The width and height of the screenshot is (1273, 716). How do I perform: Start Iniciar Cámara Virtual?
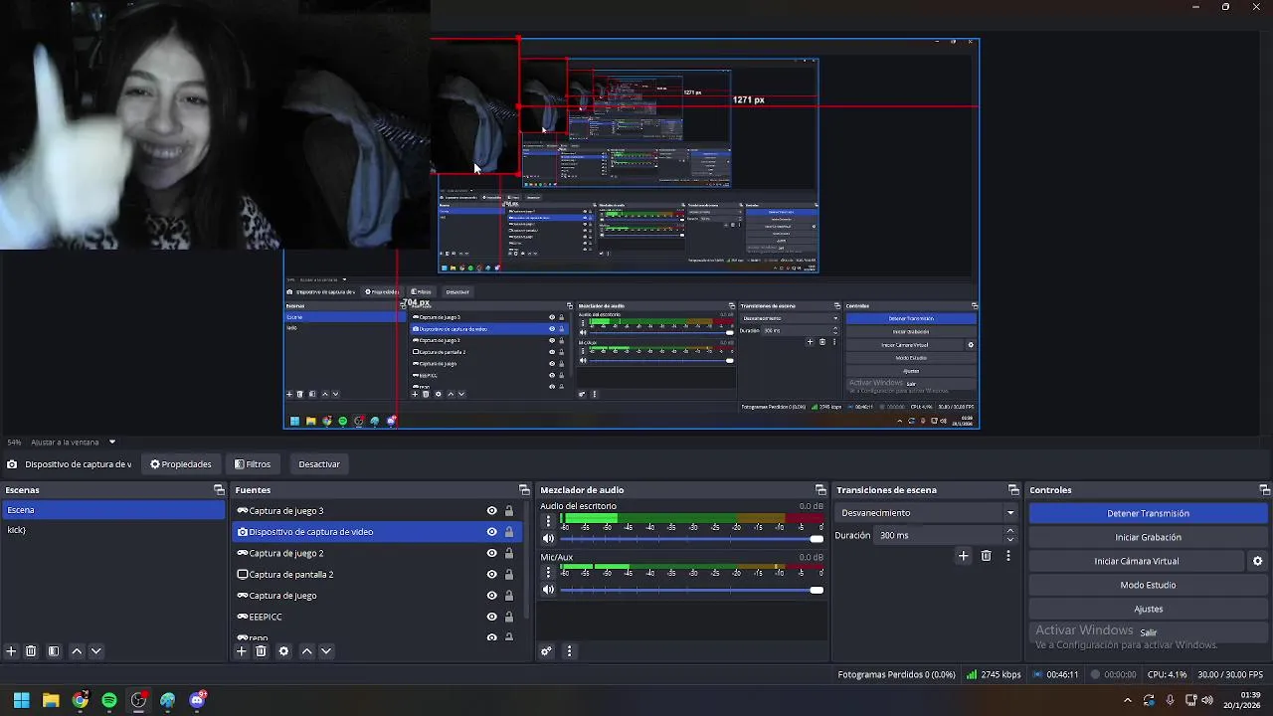tap(1137, 561)
